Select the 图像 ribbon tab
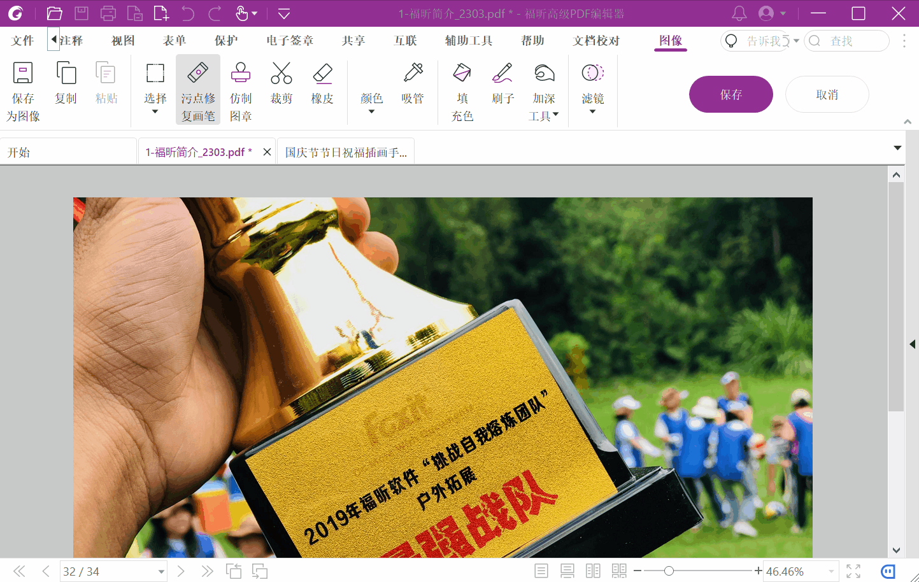Viewport: 919px width, 582px height. pyautogui.click(x=671, y=41)
